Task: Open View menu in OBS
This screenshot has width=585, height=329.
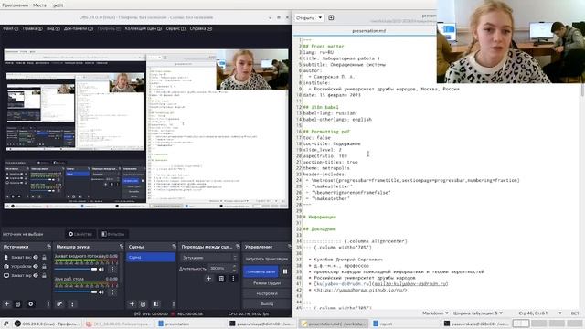Action: 53,28
